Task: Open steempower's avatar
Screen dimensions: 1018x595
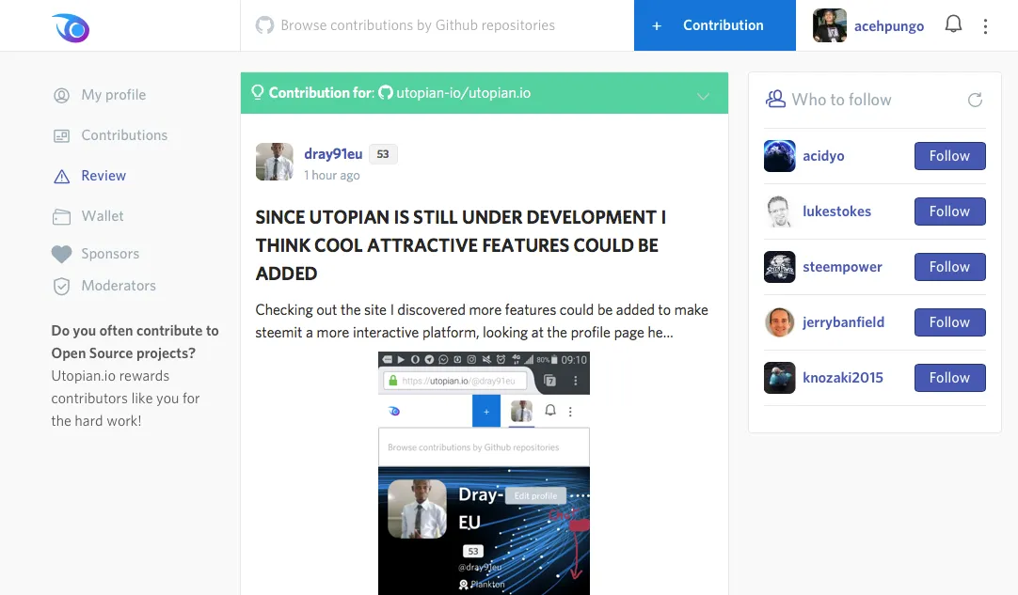Action: coord(779,267)
